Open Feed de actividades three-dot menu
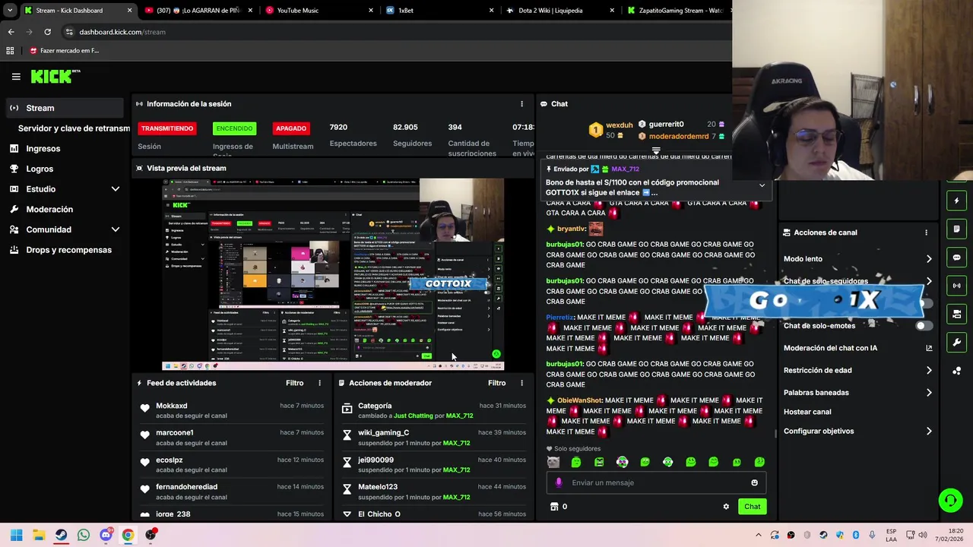Viewport: 973px width, 547px height. tap(319, 383)
